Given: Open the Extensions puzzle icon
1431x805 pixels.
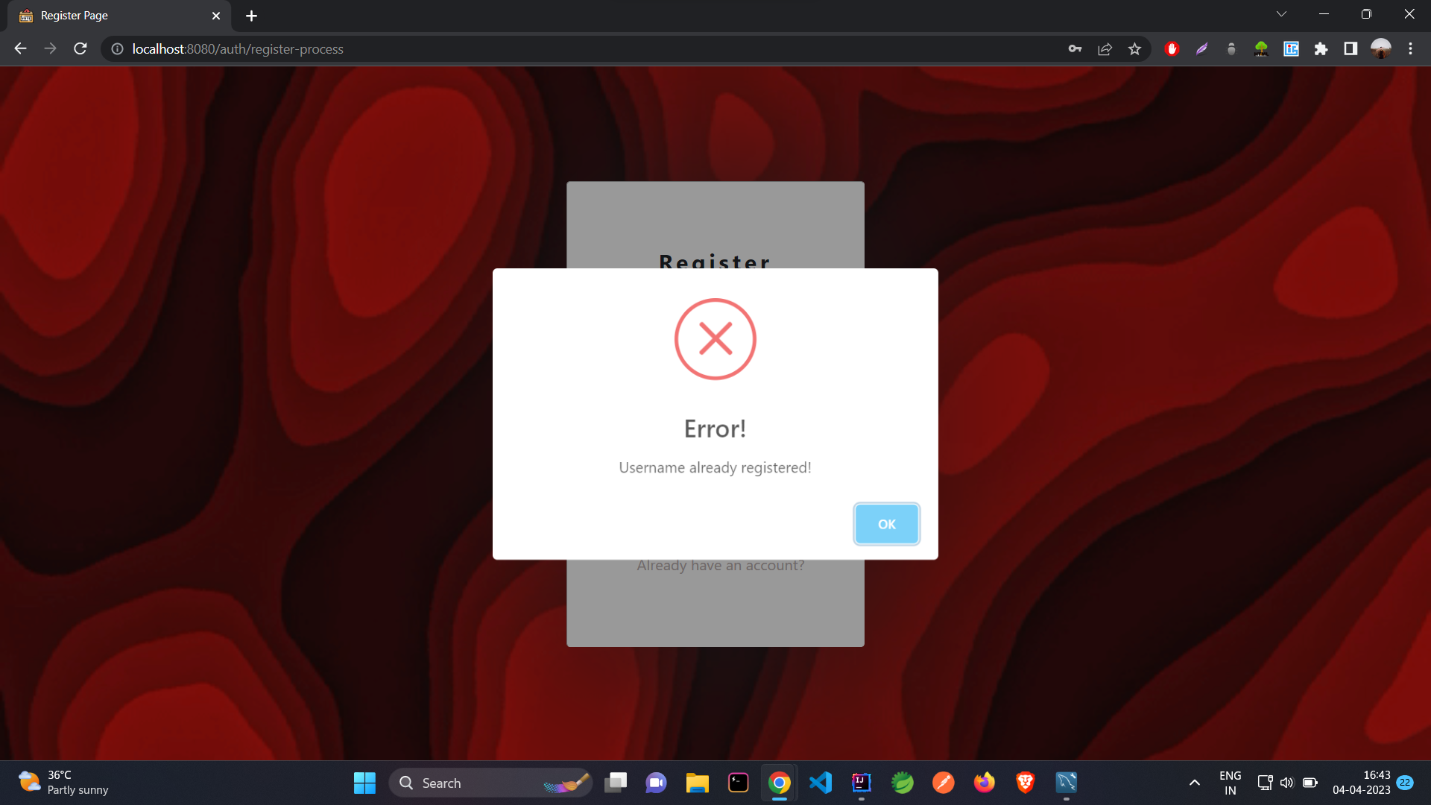Looking at the screenshot, I should [x=1321, y=48].
